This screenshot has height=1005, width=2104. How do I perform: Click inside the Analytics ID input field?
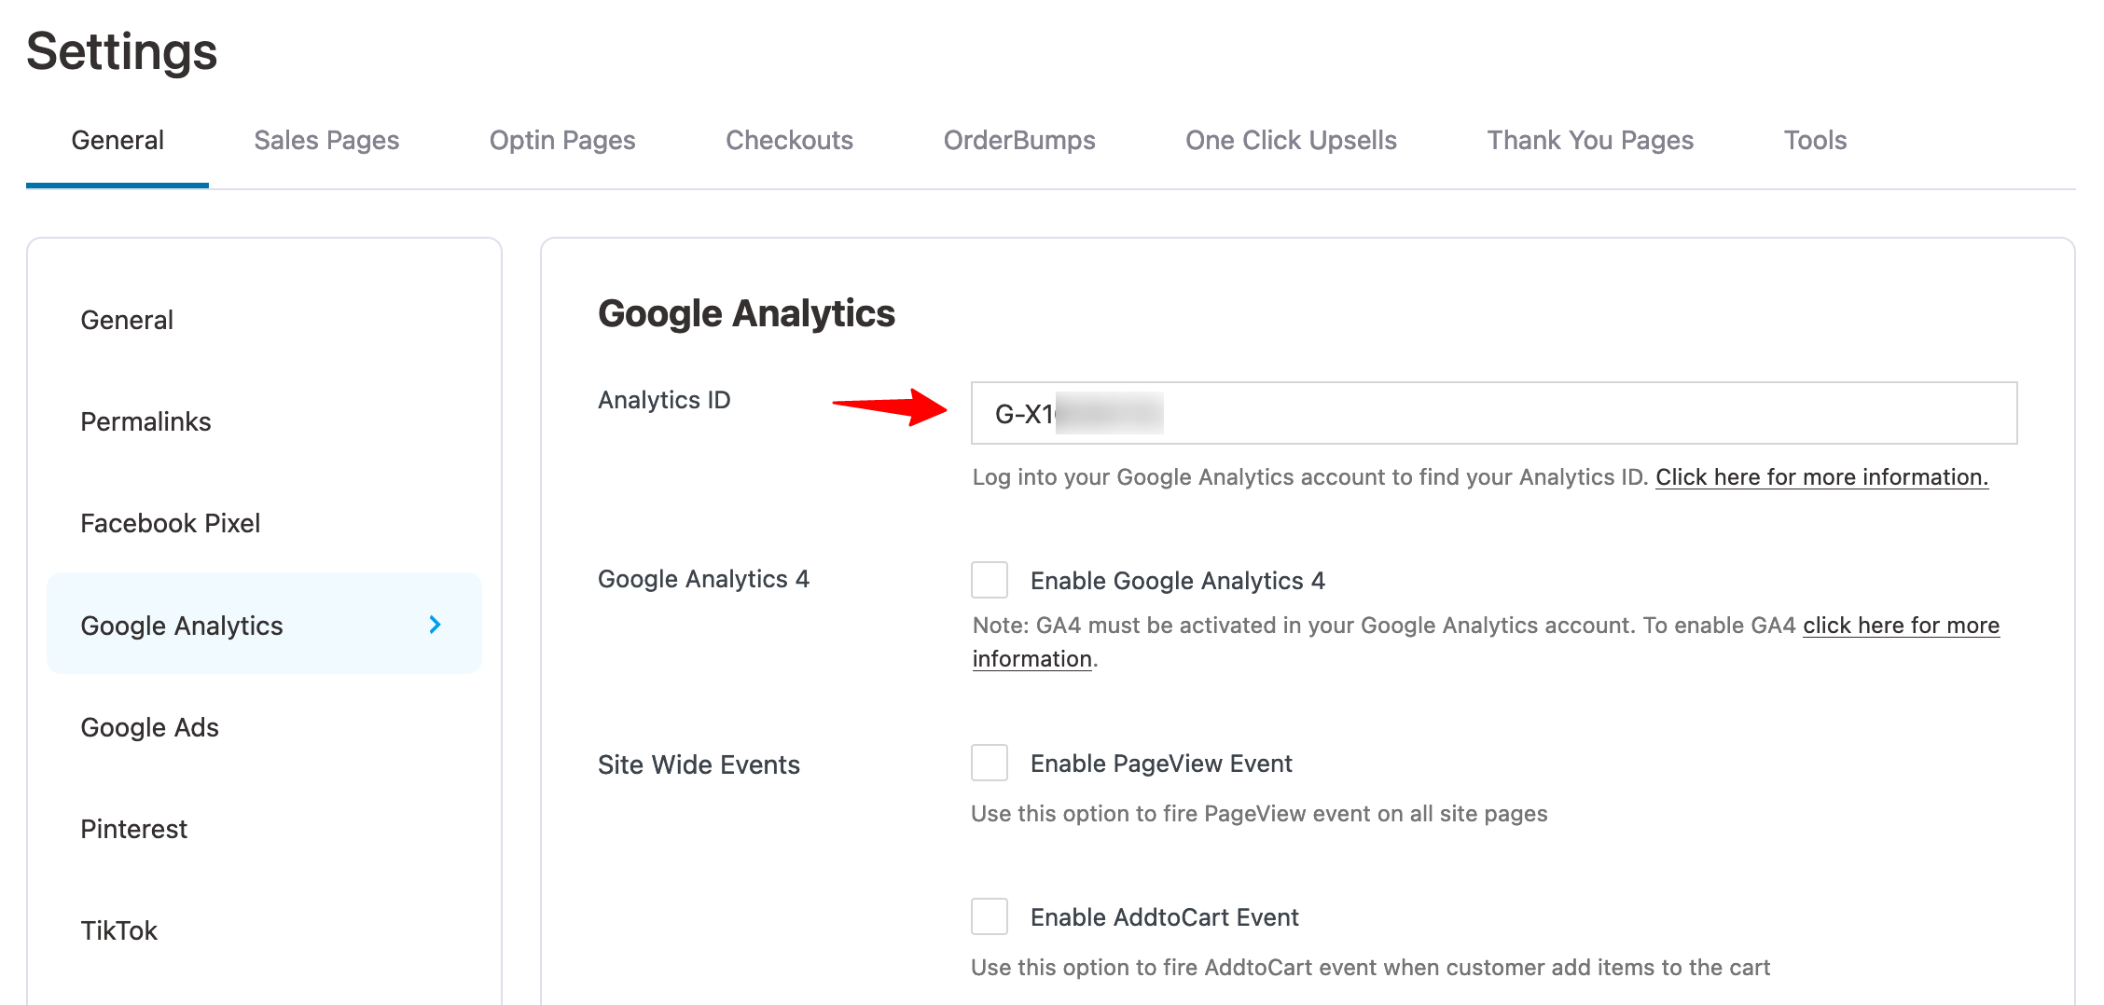pos(1492,414)
